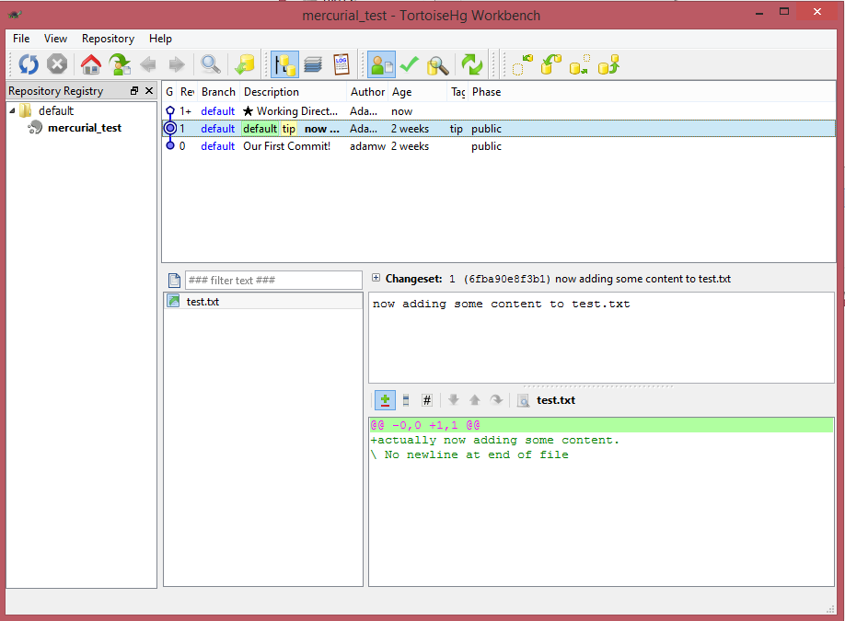Toggle the Output Log panel button
Image resolution: width=845 pixels, height=621 pixels.
click(341, 64)
